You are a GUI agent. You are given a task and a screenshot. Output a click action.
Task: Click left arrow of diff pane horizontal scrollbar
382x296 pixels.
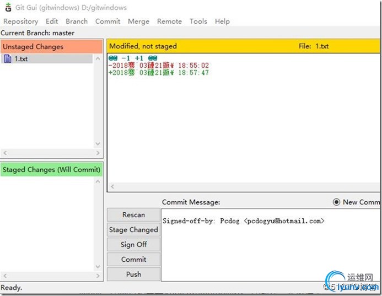pos(112,187)
